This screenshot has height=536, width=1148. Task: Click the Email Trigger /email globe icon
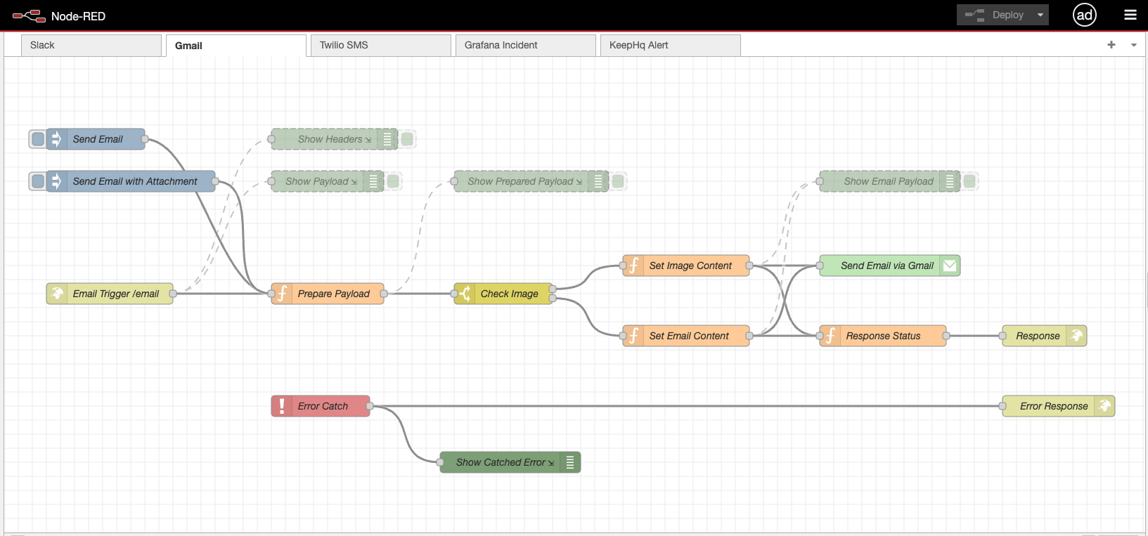[x=57, y=294]
